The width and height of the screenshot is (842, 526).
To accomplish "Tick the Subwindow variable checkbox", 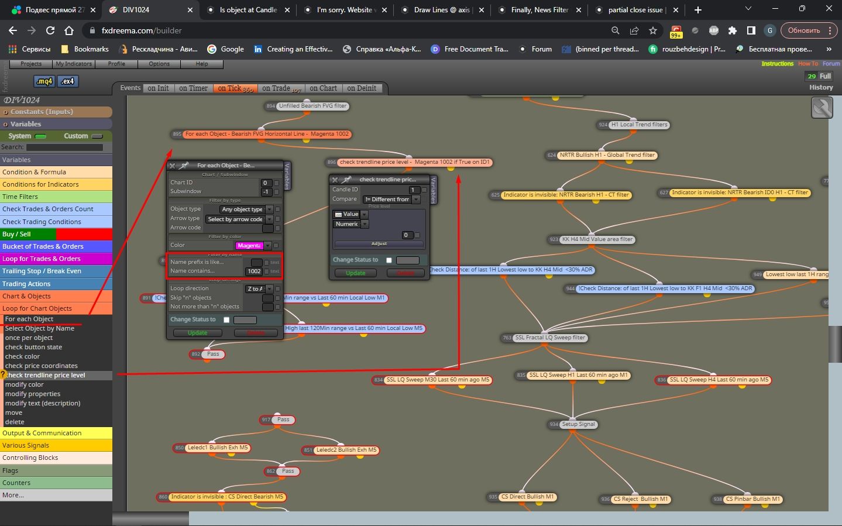I will click(277, 191).
